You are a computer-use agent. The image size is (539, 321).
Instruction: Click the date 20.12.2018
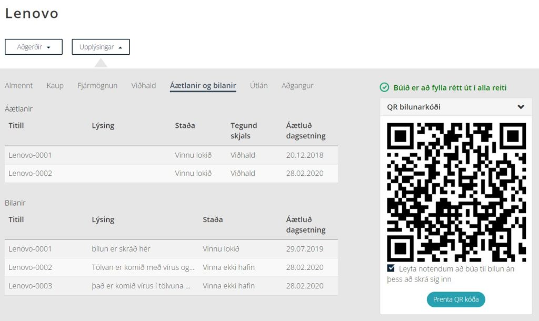click(x=305, y=155)
